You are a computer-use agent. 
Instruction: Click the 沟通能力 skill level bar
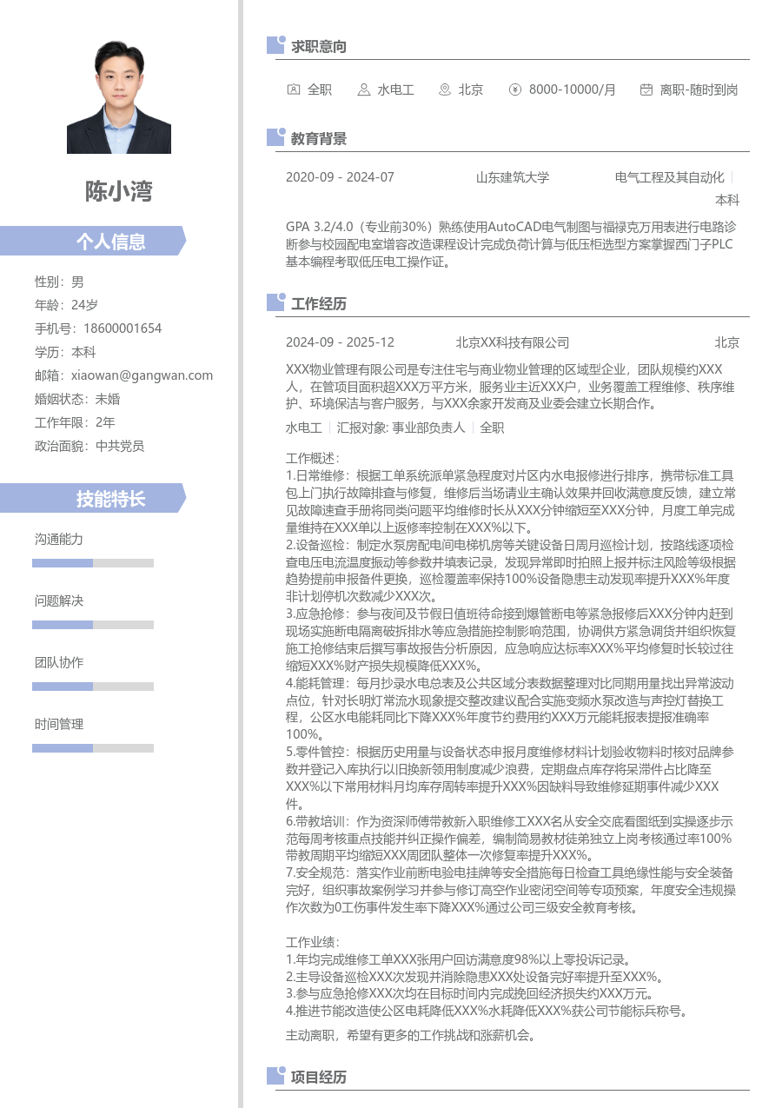click(x=93, y=563)
